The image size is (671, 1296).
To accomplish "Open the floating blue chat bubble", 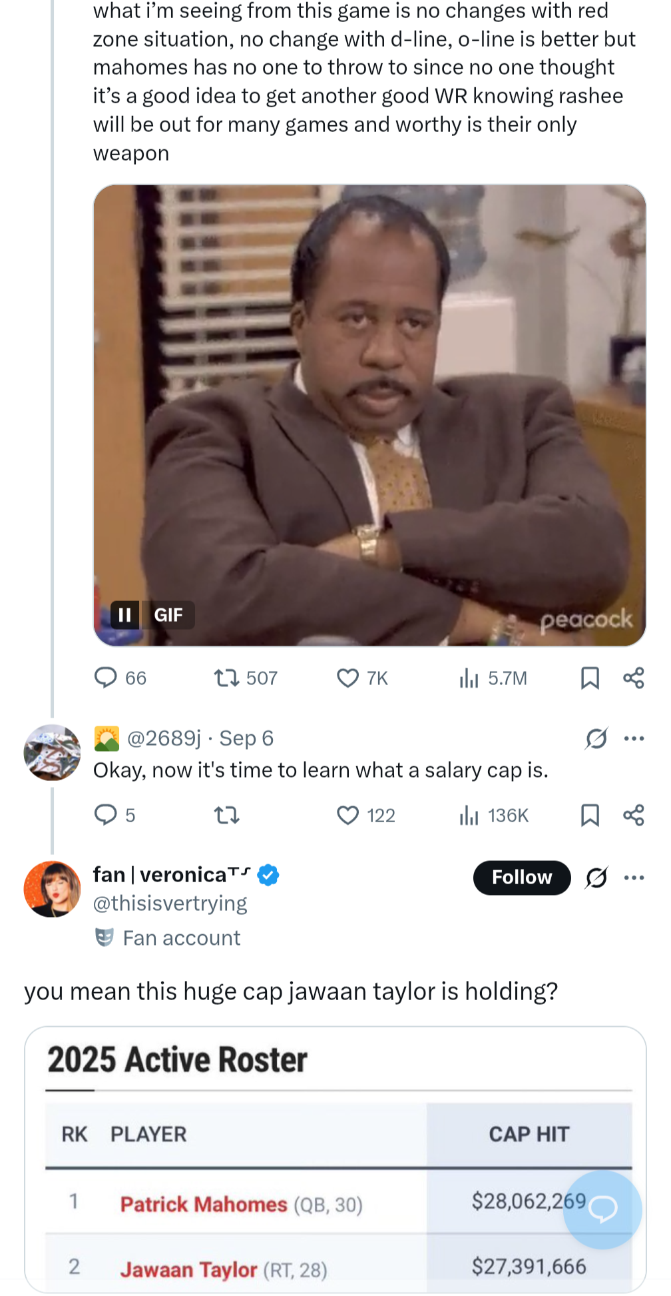I will coord(602,1209).
